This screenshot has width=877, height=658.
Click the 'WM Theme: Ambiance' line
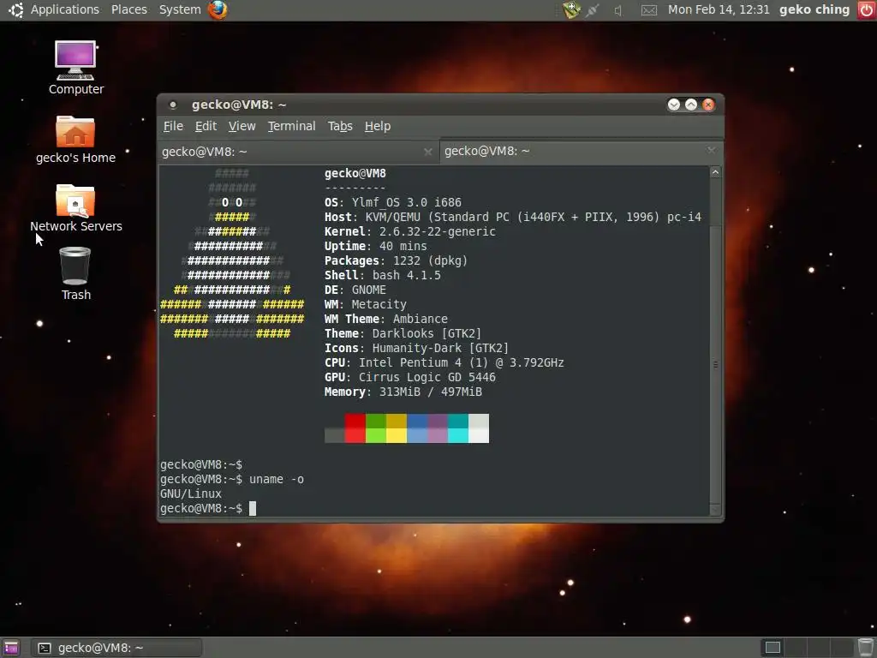[x=386, y=319]
